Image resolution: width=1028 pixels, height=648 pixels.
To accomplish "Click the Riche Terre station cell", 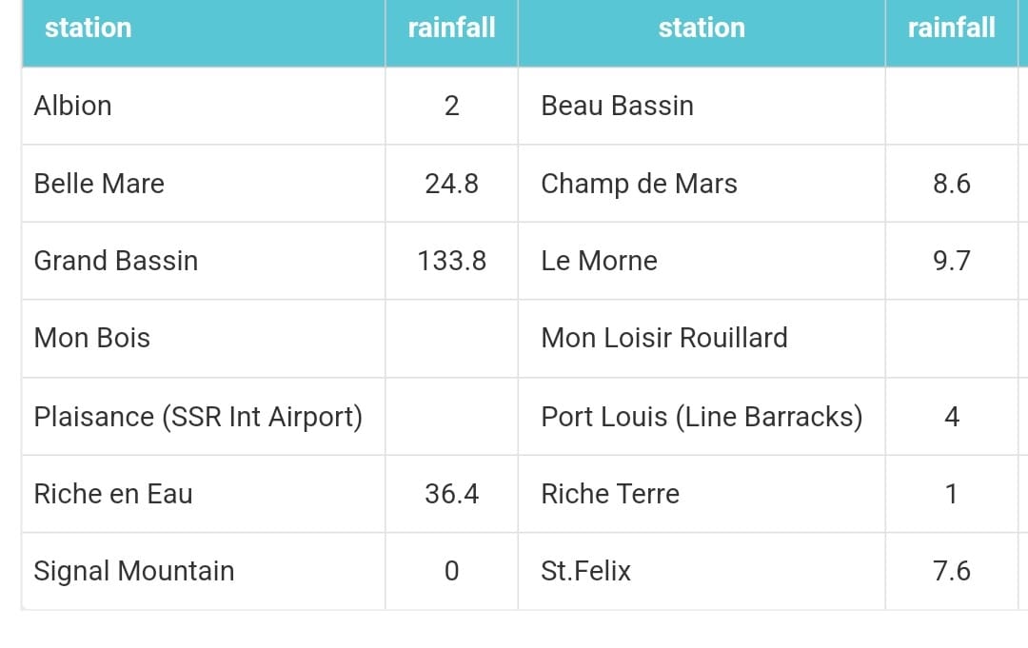I will coord(610,494).
